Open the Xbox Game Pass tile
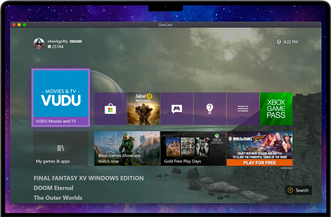The width and height of the screenshot is (331, 217). pos(276,109)
